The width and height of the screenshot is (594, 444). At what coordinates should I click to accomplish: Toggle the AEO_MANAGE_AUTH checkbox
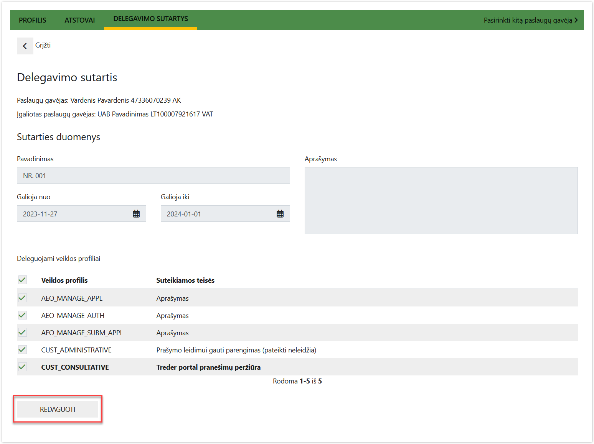tap(22, 315)
